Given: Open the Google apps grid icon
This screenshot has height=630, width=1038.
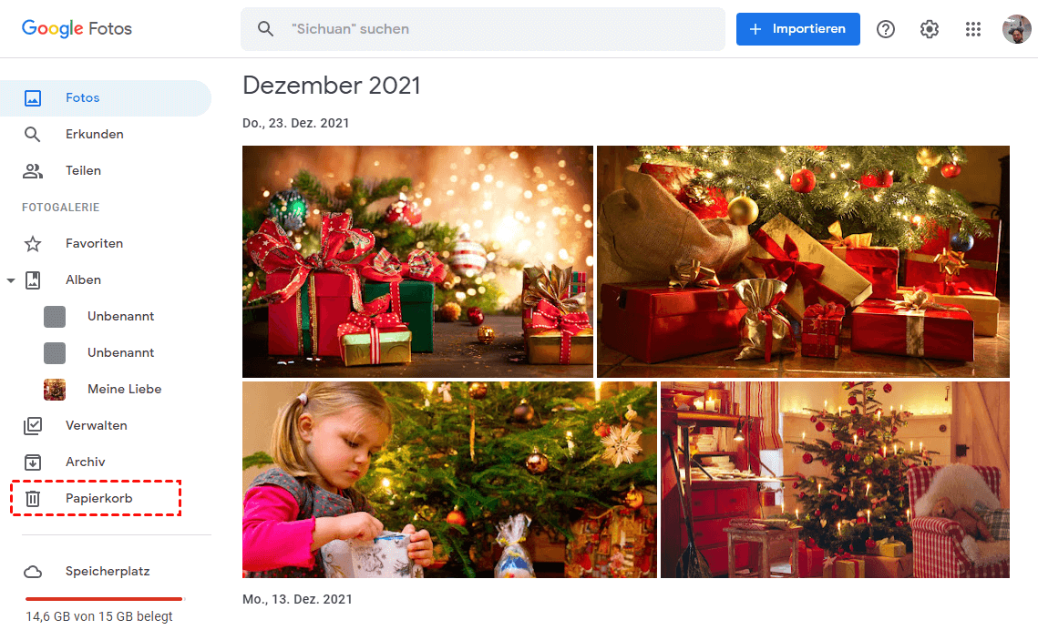Looking at the screenshot, I should pos(972,29).
